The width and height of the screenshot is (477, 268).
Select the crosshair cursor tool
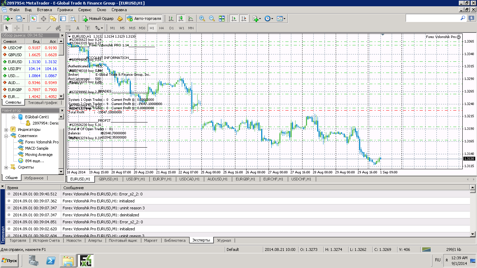click(17, 28)
